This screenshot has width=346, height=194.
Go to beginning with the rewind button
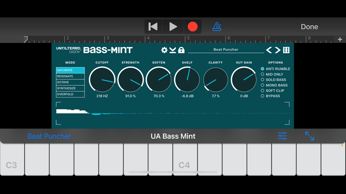pyautogui.click(x=153, y=27)
